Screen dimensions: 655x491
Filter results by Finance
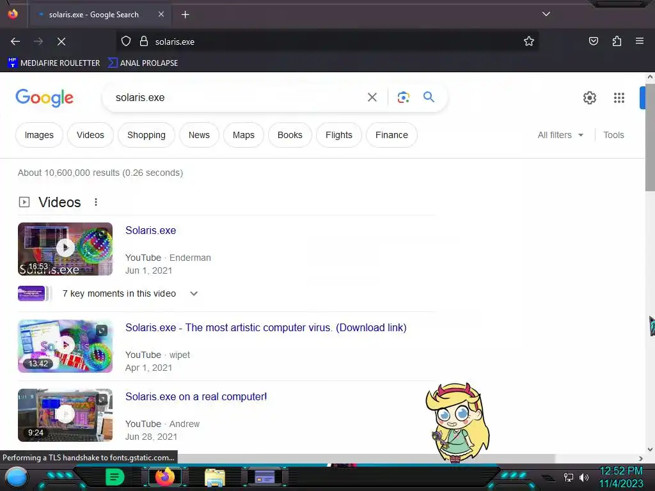point(391,135)
